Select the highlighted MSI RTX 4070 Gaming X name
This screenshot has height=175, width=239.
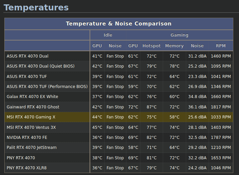tap(31, 117)
